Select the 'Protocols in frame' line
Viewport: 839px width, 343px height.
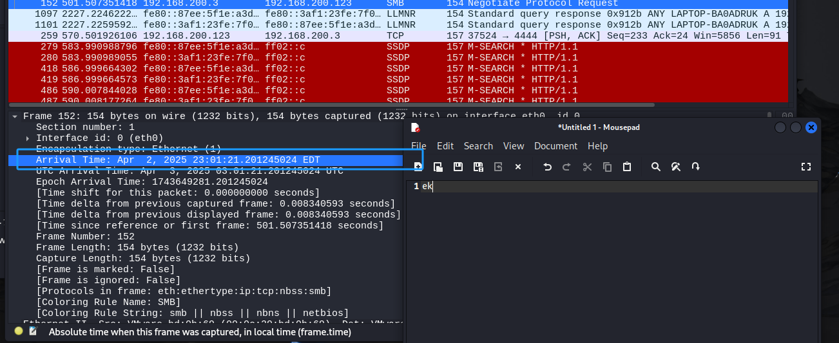point(184,292)
